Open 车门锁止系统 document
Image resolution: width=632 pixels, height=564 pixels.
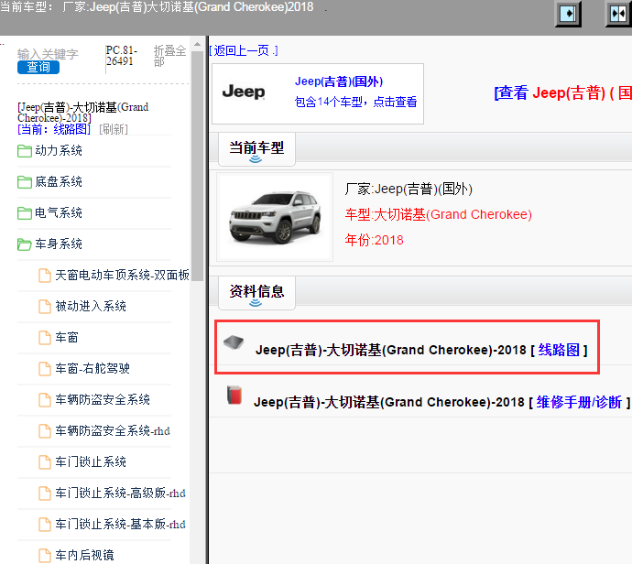pos(91,461)
